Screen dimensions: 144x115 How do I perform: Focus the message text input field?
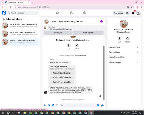[x=78, y=106]
